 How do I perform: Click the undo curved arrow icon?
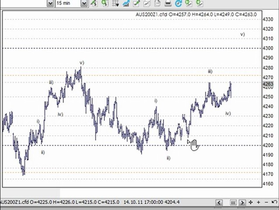coord(274,202)
